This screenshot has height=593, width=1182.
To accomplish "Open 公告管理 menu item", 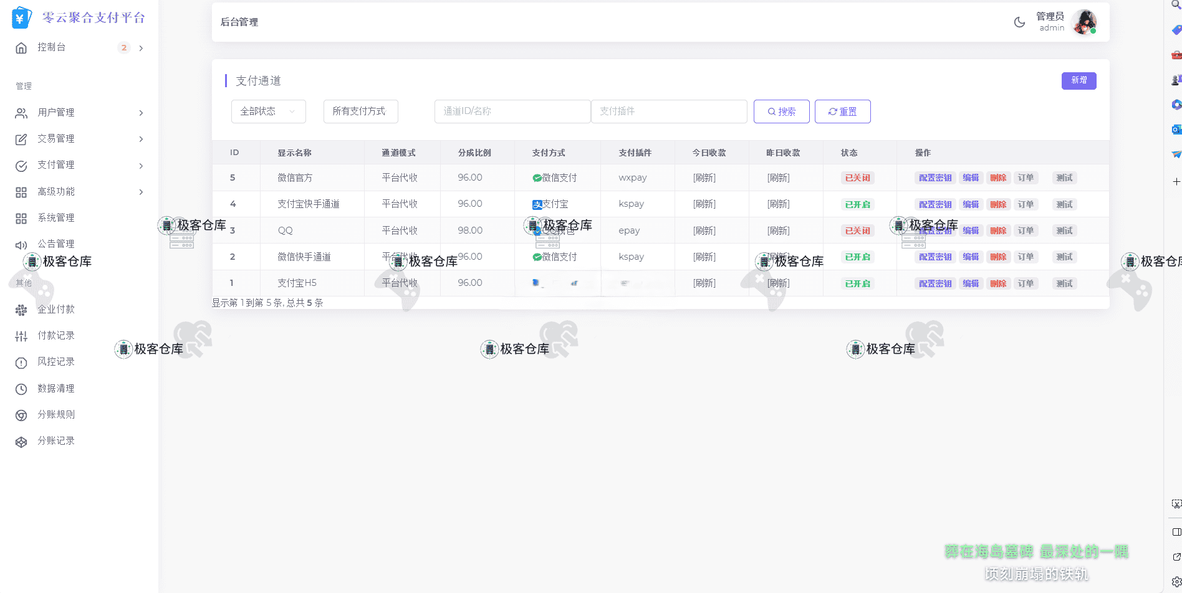I will tap(56, 244).
